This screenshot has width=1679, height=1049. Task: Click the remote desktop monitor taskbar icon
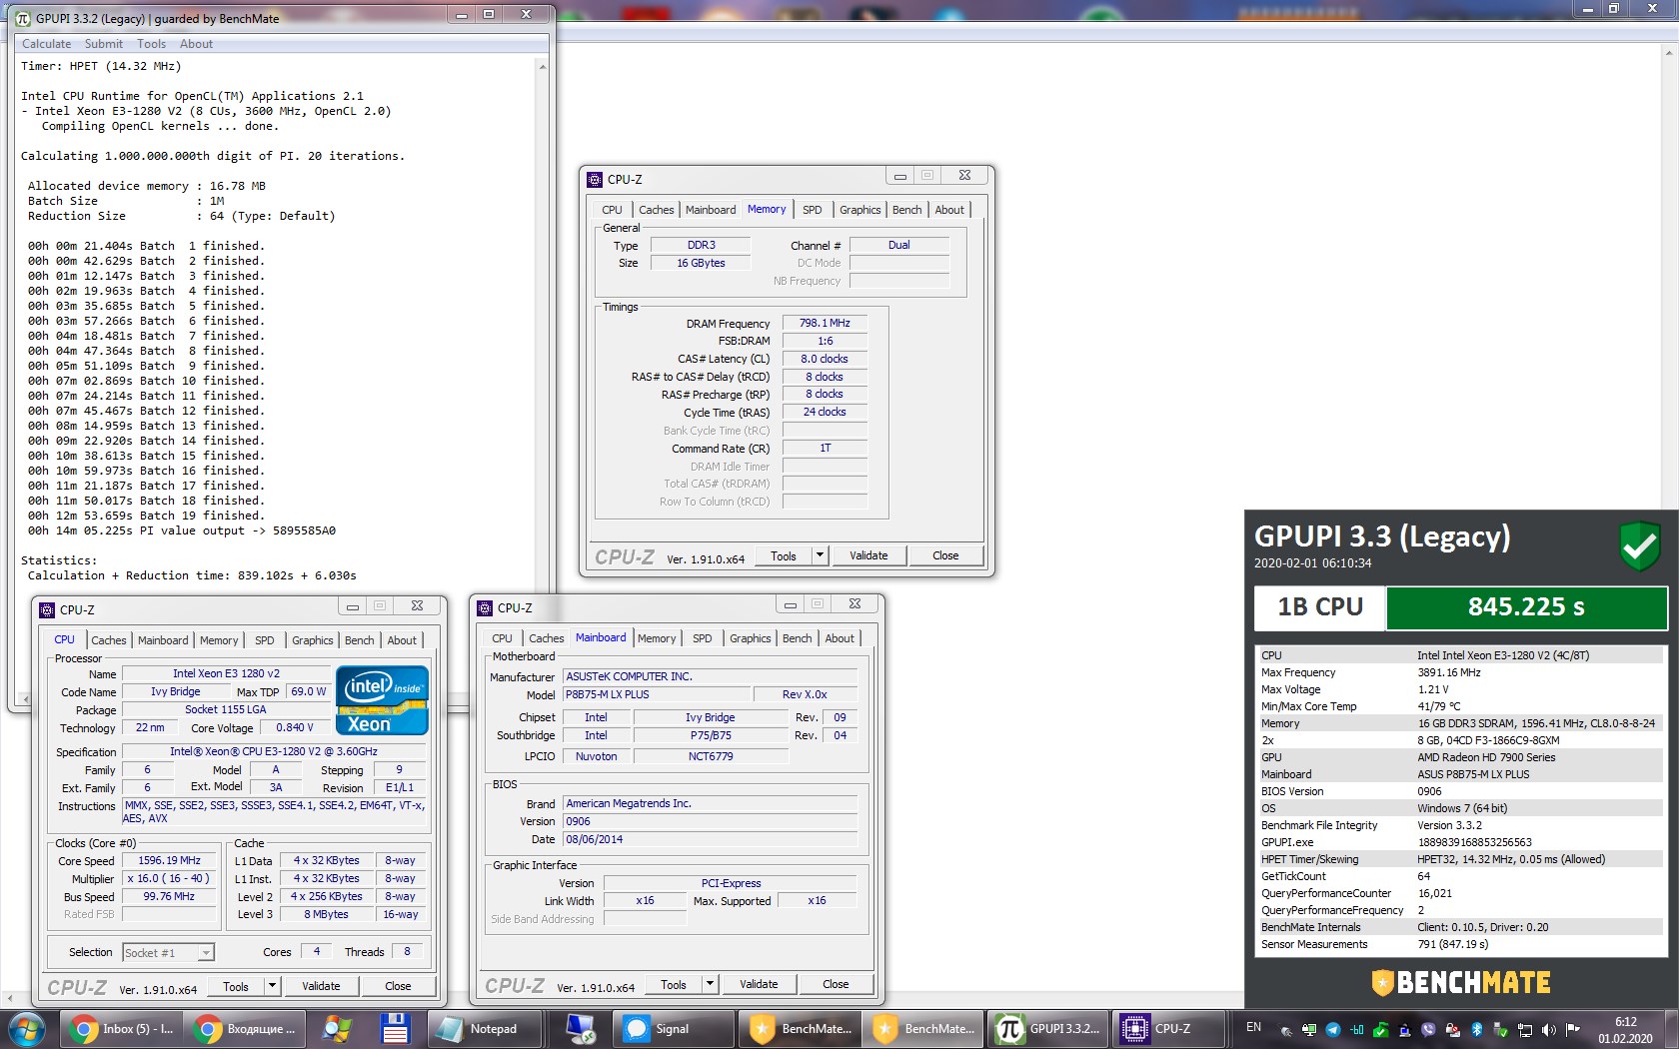580,1029
